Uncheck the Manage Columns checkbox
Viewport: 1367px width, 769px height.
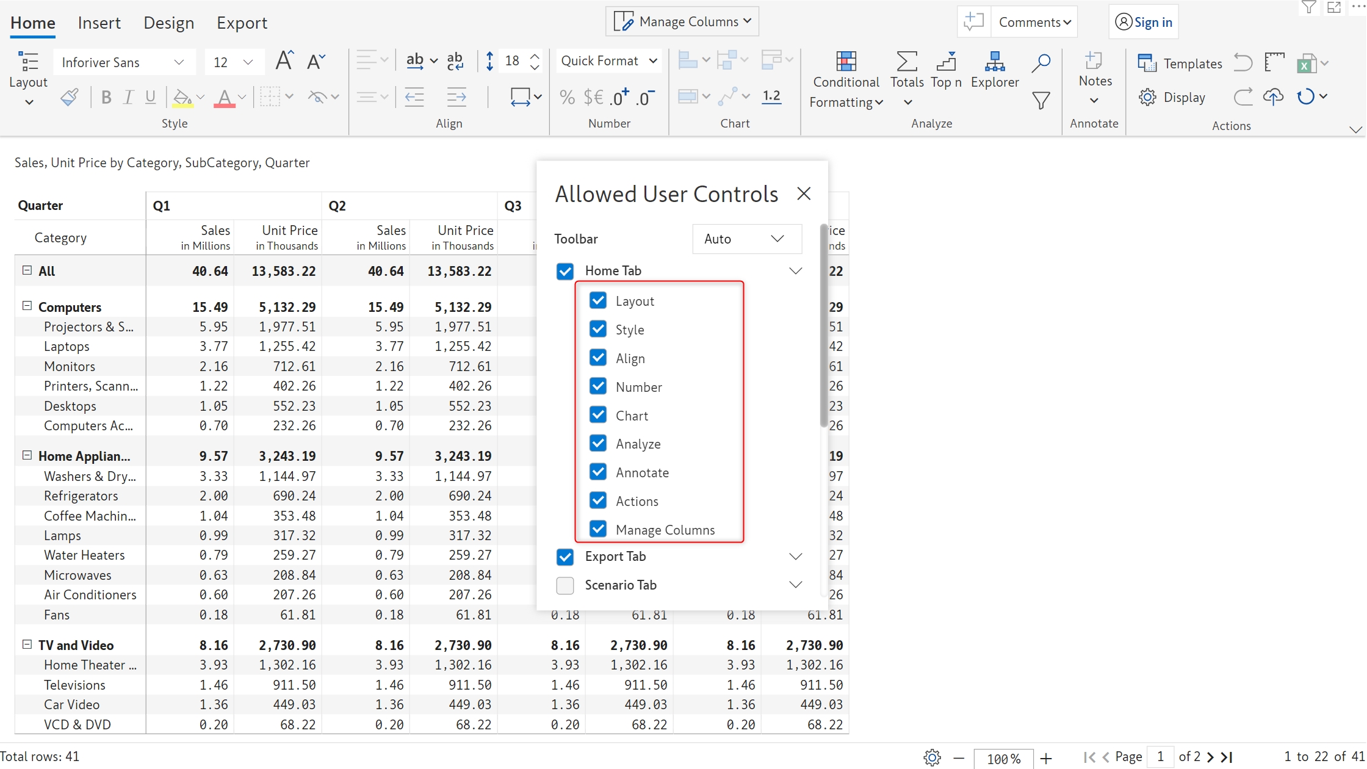tap(598, 529)
